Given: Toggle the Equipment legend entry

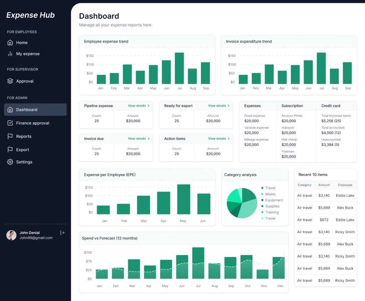Looking at the screenshot, I should pyautogui.click(x=273, y=200).
